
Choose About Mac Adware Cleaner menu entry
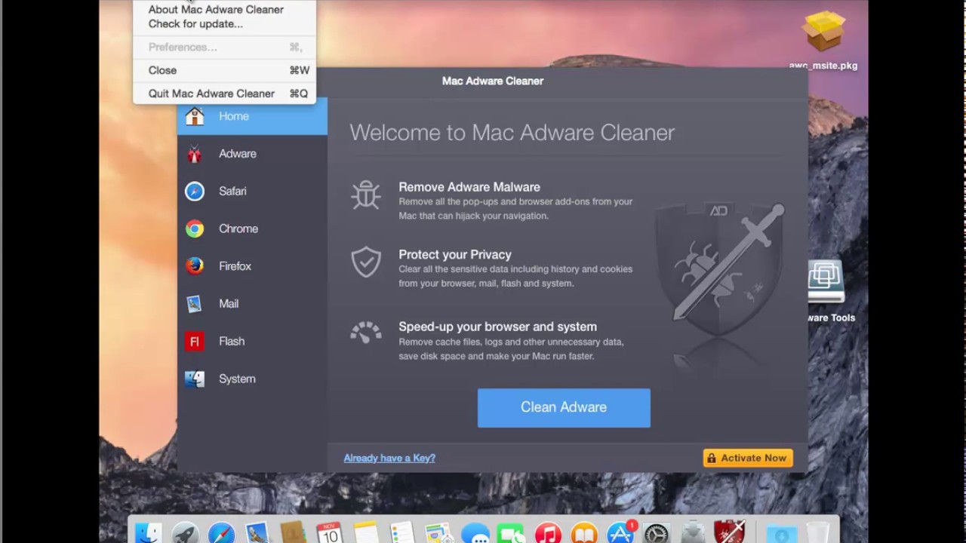216,10
